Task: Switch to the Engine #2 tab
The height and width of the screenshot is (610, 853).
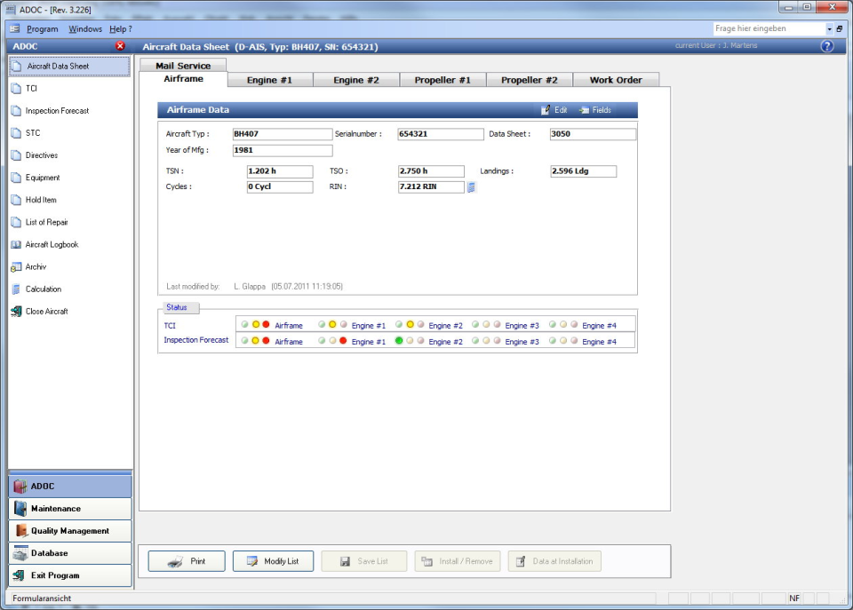Action: tap(355, 79)
